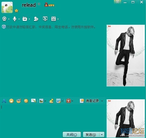The image size is (146, 138).
Task: Click the send file folder icon
Action: point(25,19)
